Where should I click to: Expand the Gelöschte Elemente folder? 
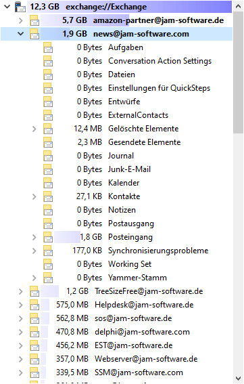pyautogui.click(x=34, y=129)
